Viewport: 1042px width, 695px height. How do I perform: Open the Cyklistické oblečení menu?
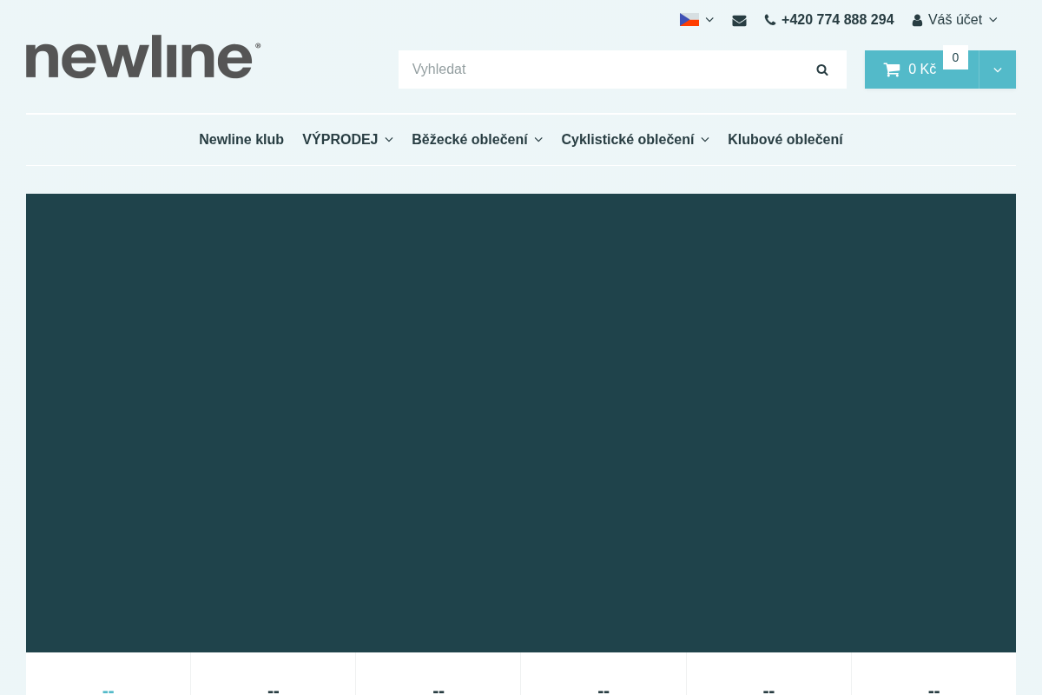(x=635, y=140)
